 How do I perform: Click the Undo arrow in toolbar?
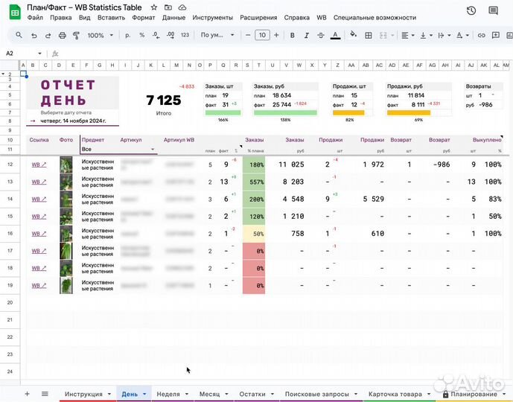click(x=34, y=35)
